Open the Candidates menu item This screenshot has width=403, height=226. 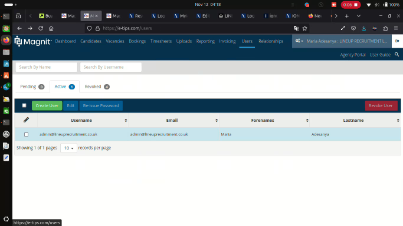(x=91, y=41)
